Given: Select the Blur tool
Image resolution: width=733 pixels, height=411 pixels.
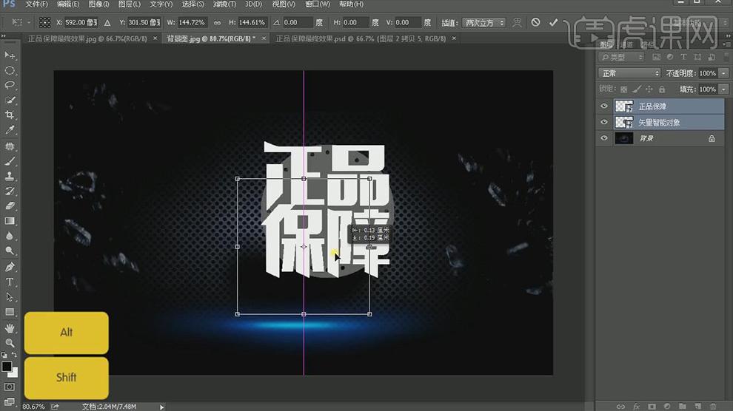Looking at the screenshot, I should pyautogui.click(x=10, y=236).
